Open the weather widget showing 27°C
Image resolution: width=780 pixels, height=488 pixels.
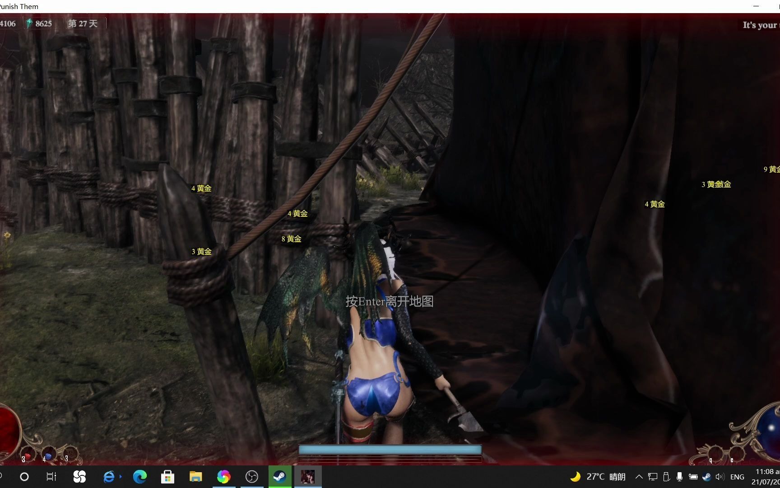598,477
